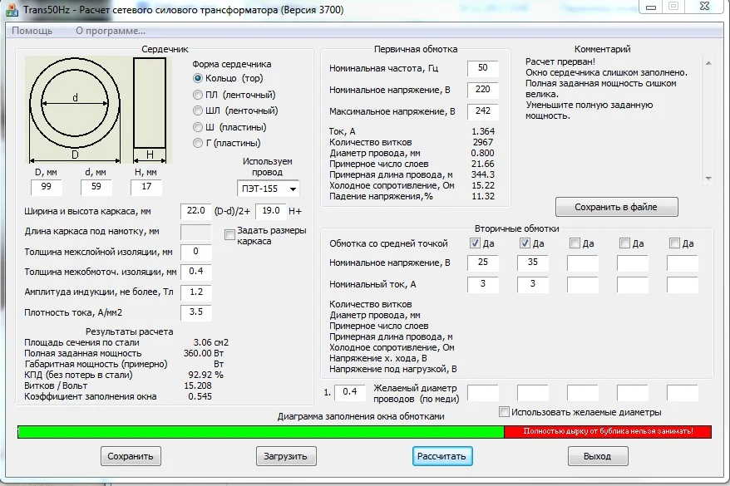
Task: Enable Задать размеры каркаса checkbox
Action: (229, 234)
